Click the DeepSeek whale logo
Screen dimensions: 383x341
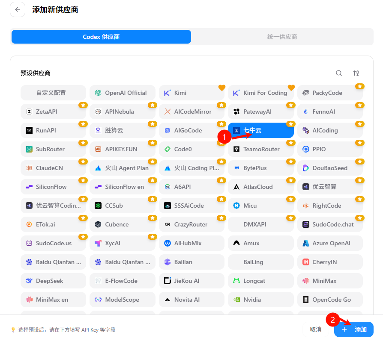tap(29, 281)
